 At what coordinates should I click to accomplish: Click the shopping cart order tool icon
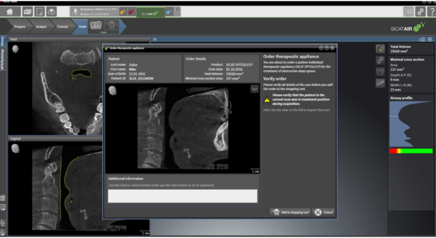coord(110,25)
